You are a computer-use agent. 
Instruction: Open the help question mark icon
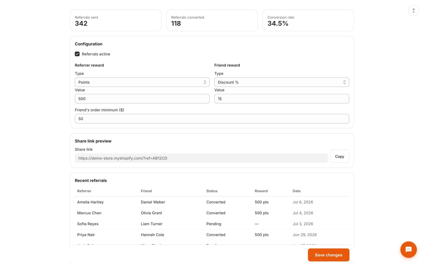click(x=413, y=10)
